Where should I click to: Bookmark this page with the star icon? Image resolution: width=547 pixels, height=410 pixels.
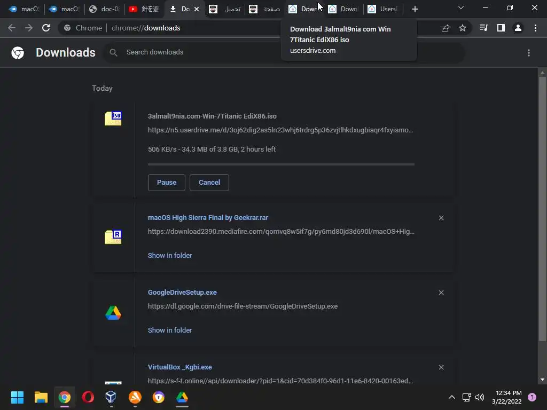click(463, 28)
